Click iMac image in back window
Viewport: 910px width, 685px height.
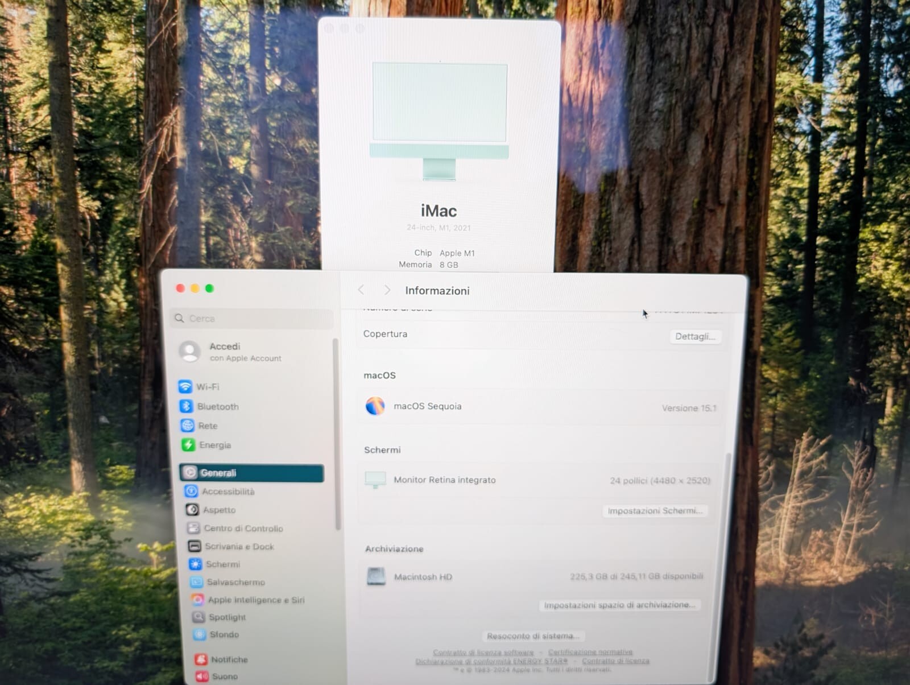coord(440,121)
